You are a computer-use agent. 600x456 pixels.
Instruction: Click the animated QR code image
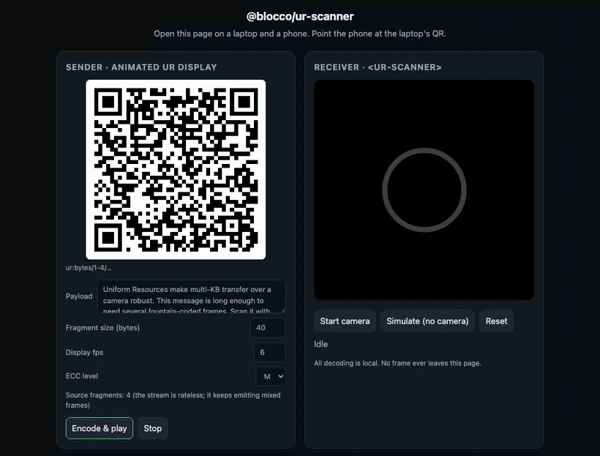[176, 170]
